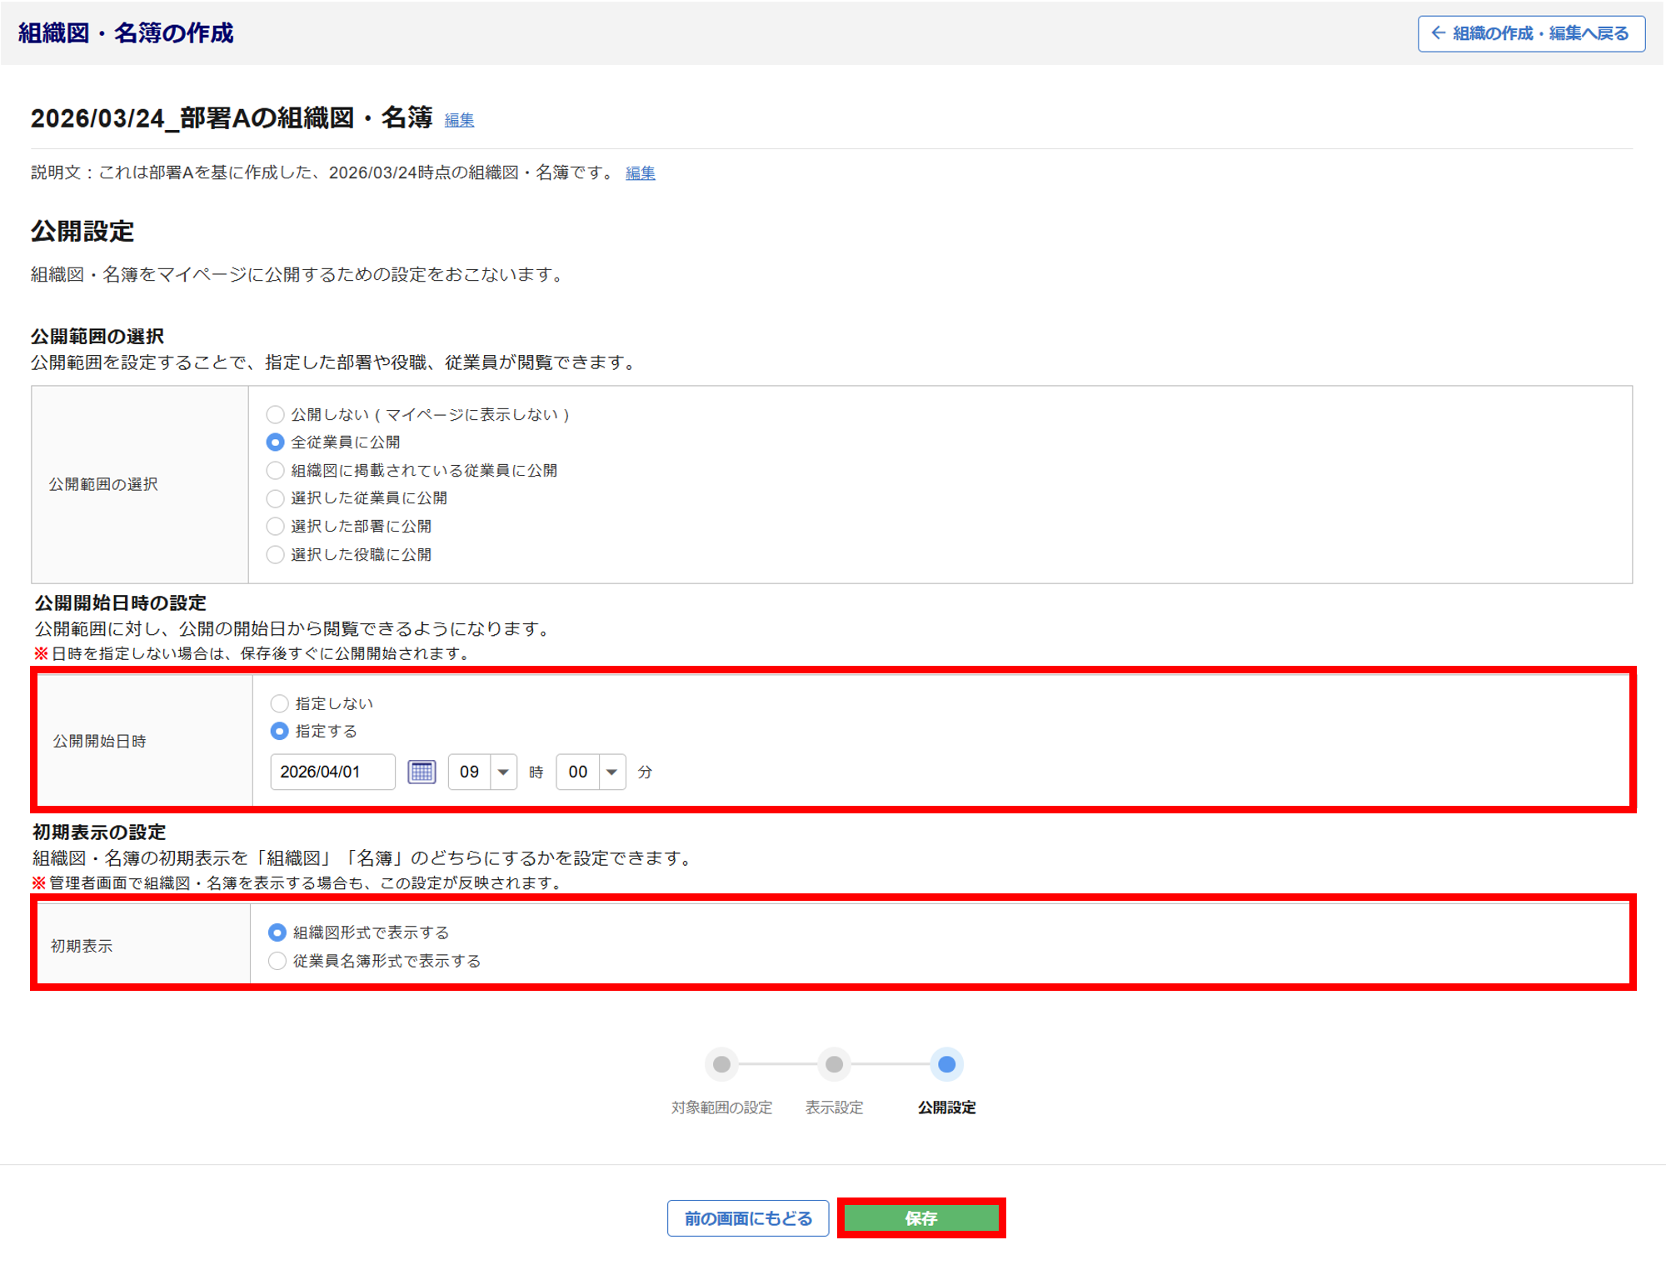The width and height of the screenshot is (1666, 1265).
Task: Go to 対象範囲の設定 step
Action: [721, 1064]
